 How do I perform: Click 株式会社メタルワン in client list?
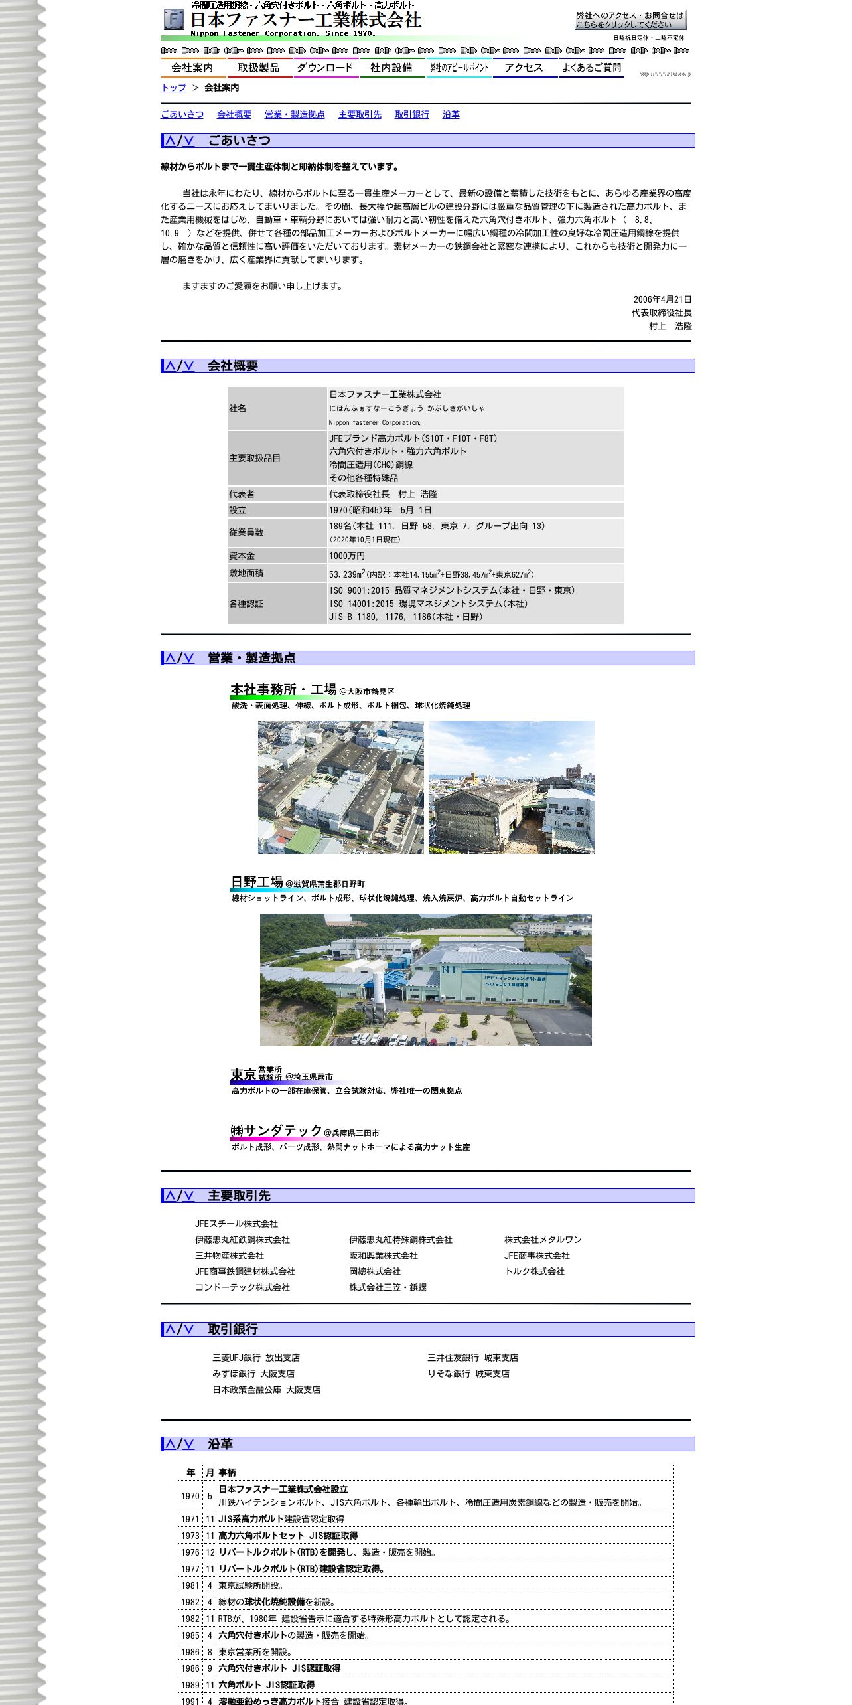[x=543, y=1240]
